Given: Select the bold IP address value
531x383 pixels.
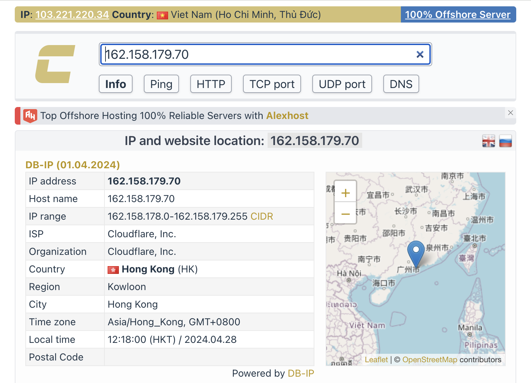Looking at the screenshot, I should (x=144, y=181).
